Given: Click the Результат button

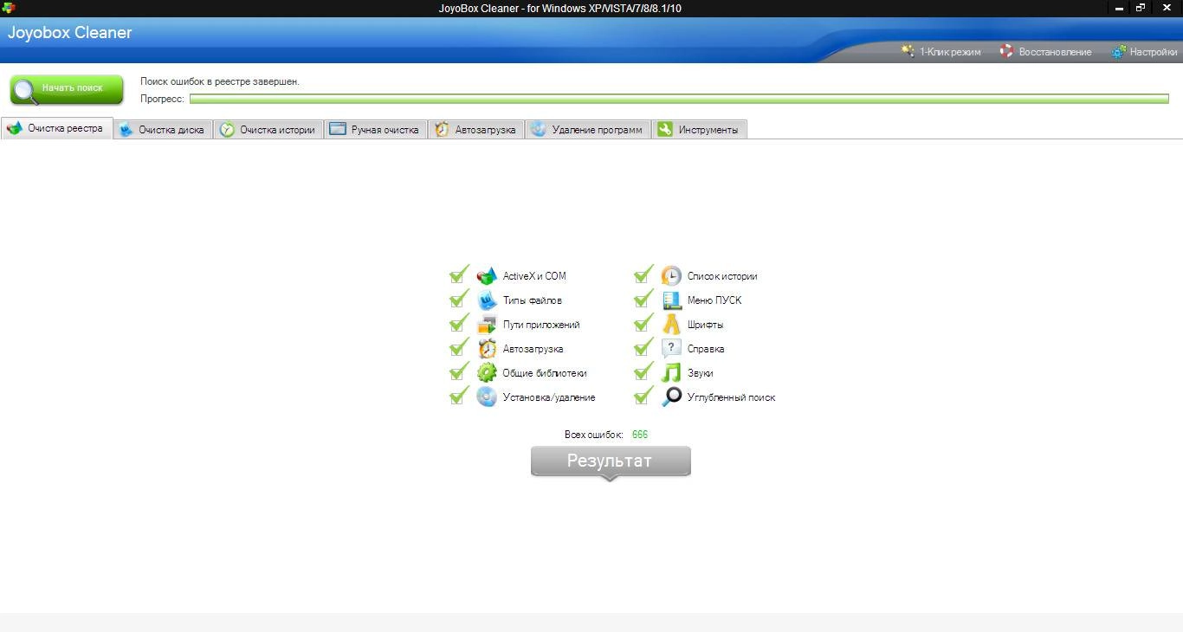Looking at the screenshot, I should click(611, 461).
